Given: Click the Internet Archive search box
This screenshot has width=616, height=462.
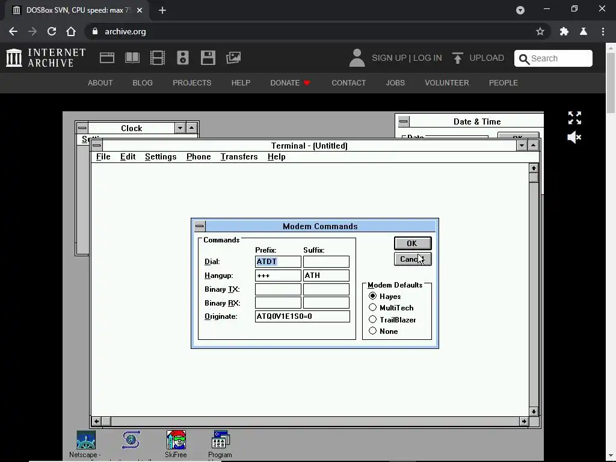Looking at the screenshot, I should pos(553,58).
